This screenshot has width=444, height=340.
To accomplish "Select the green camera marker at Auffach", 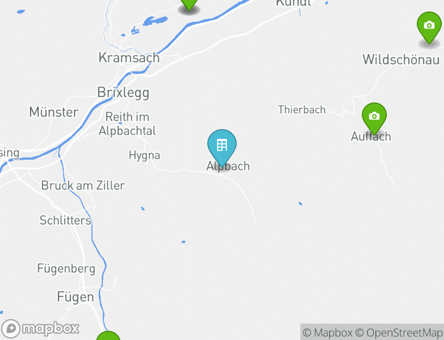I will coord(374,118).
